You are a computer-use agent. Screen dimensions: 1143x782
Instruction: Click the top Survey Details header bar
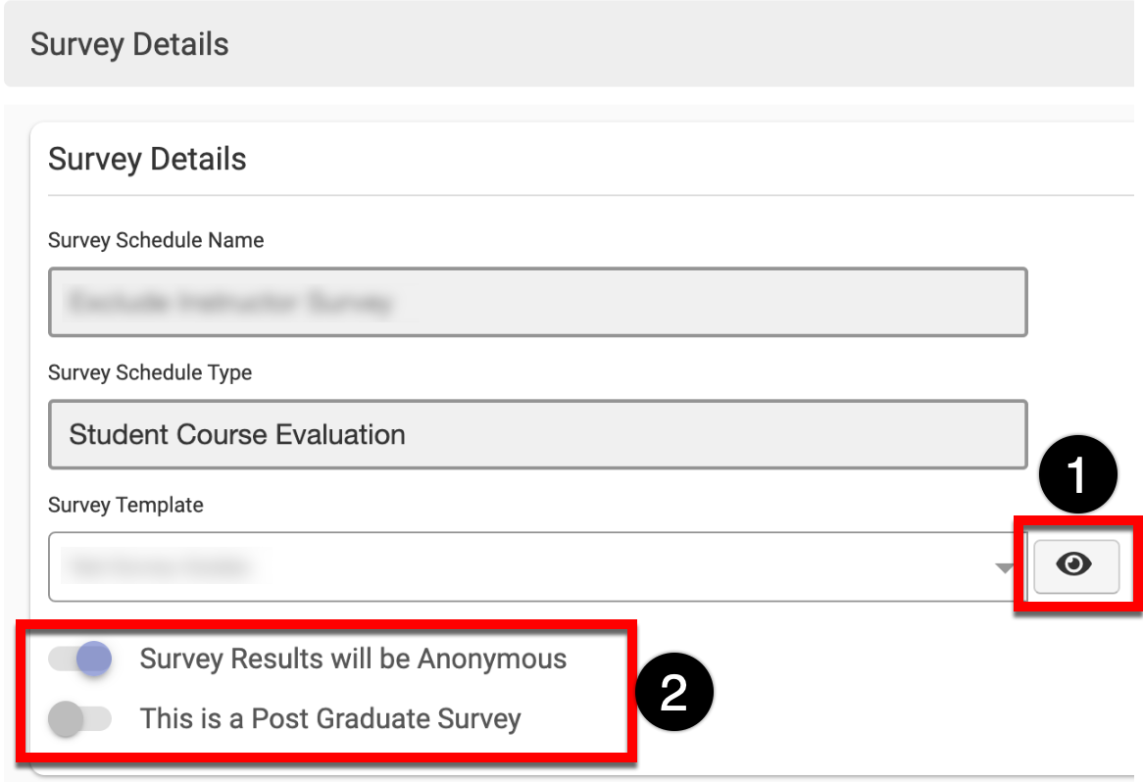569,45
